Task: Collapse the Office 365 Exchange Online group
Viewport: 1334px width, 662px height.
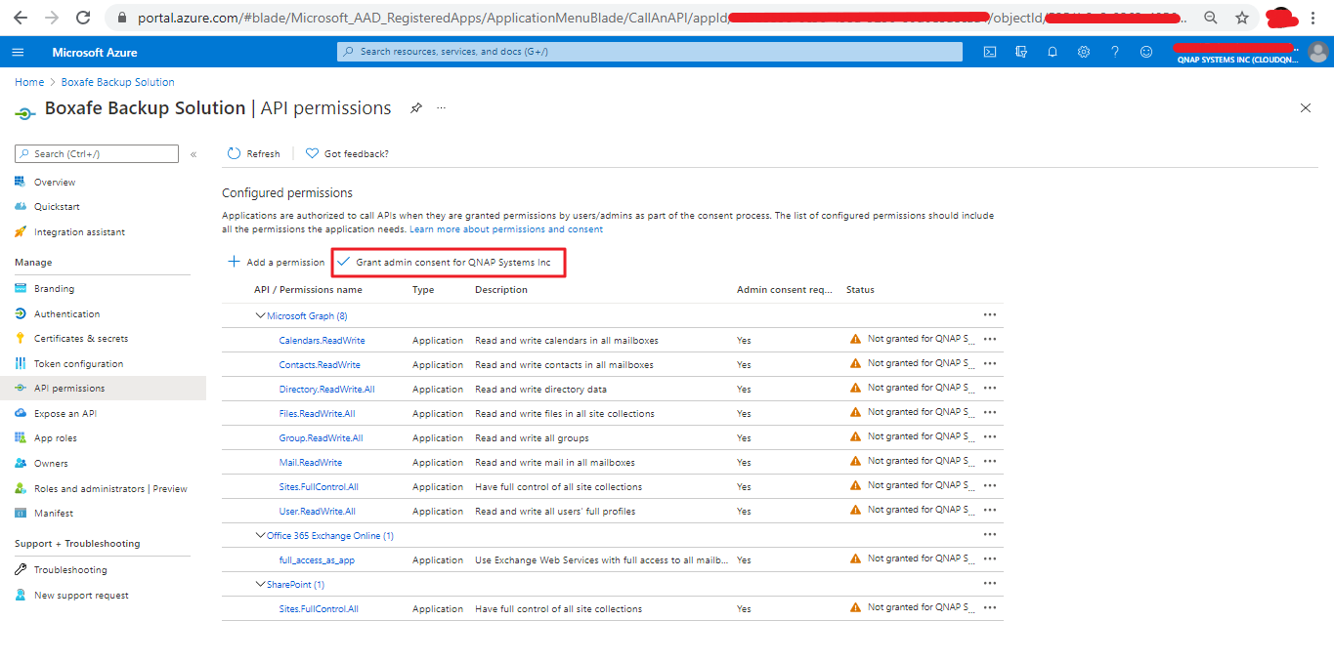Action: [x=260, y=536]
